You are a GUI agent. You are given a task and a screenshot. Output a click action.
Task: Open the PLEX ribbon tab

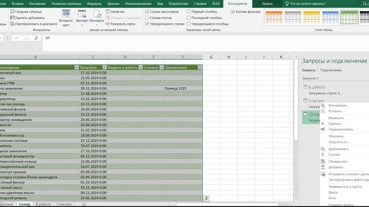(216, 4)
